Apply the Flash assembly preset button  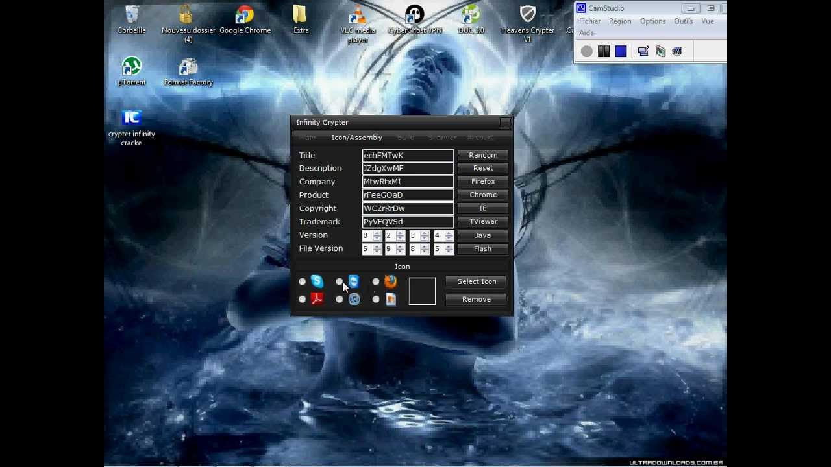coord(483,249)
